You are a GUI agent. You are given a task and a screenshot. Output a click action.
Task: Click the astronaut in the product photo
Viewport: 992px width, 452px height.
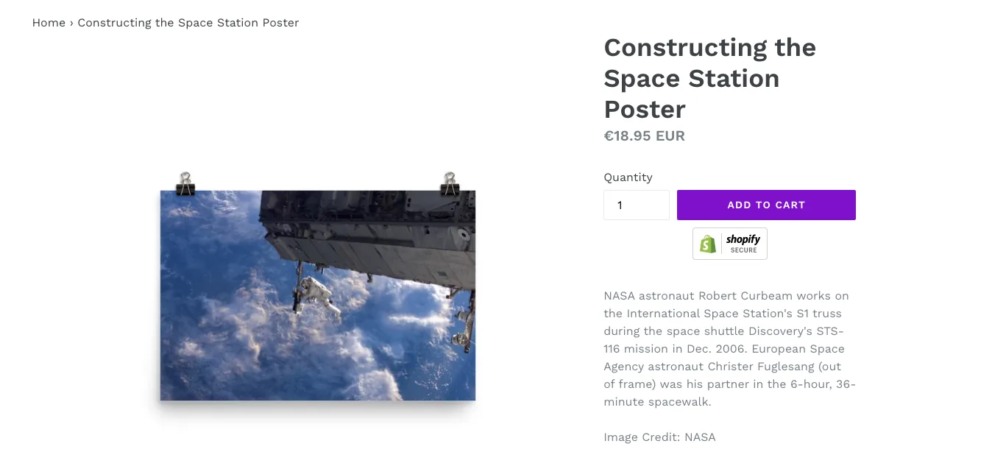(315, 289)
